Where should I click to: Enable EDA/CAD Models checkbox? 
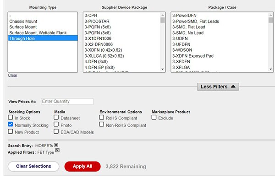(56, 131)
